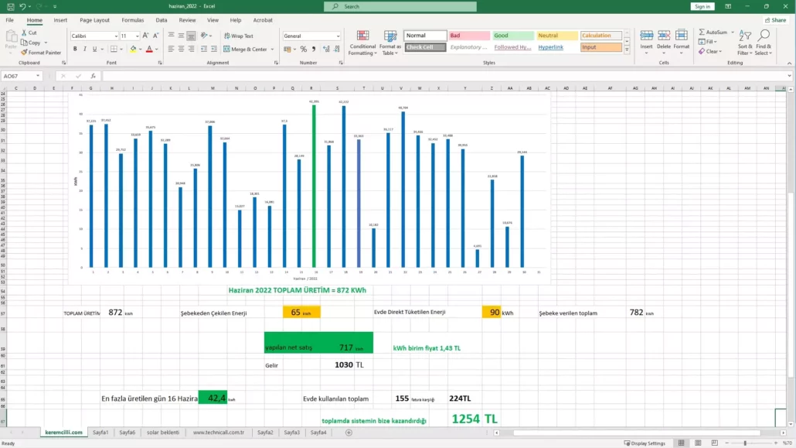Switch to the Formulas tab

coord(132,20)
